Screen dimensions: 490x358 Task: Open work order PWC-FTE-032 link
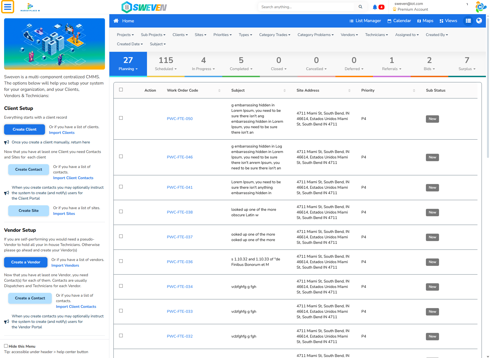pyautogui.click(x=180, y=336)
